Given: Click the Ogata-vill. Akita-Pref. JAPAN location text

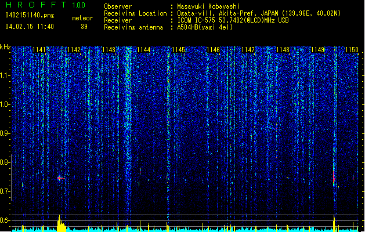Looking at the screenshot, I should click(259, 13).
